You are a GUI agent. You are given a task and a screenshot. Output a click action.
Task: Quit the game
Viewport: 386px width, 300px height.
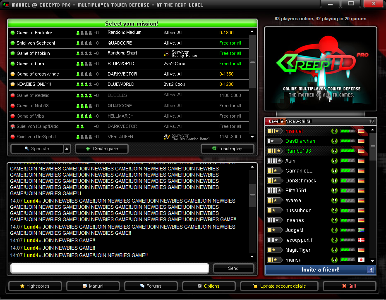coord(349,286)
